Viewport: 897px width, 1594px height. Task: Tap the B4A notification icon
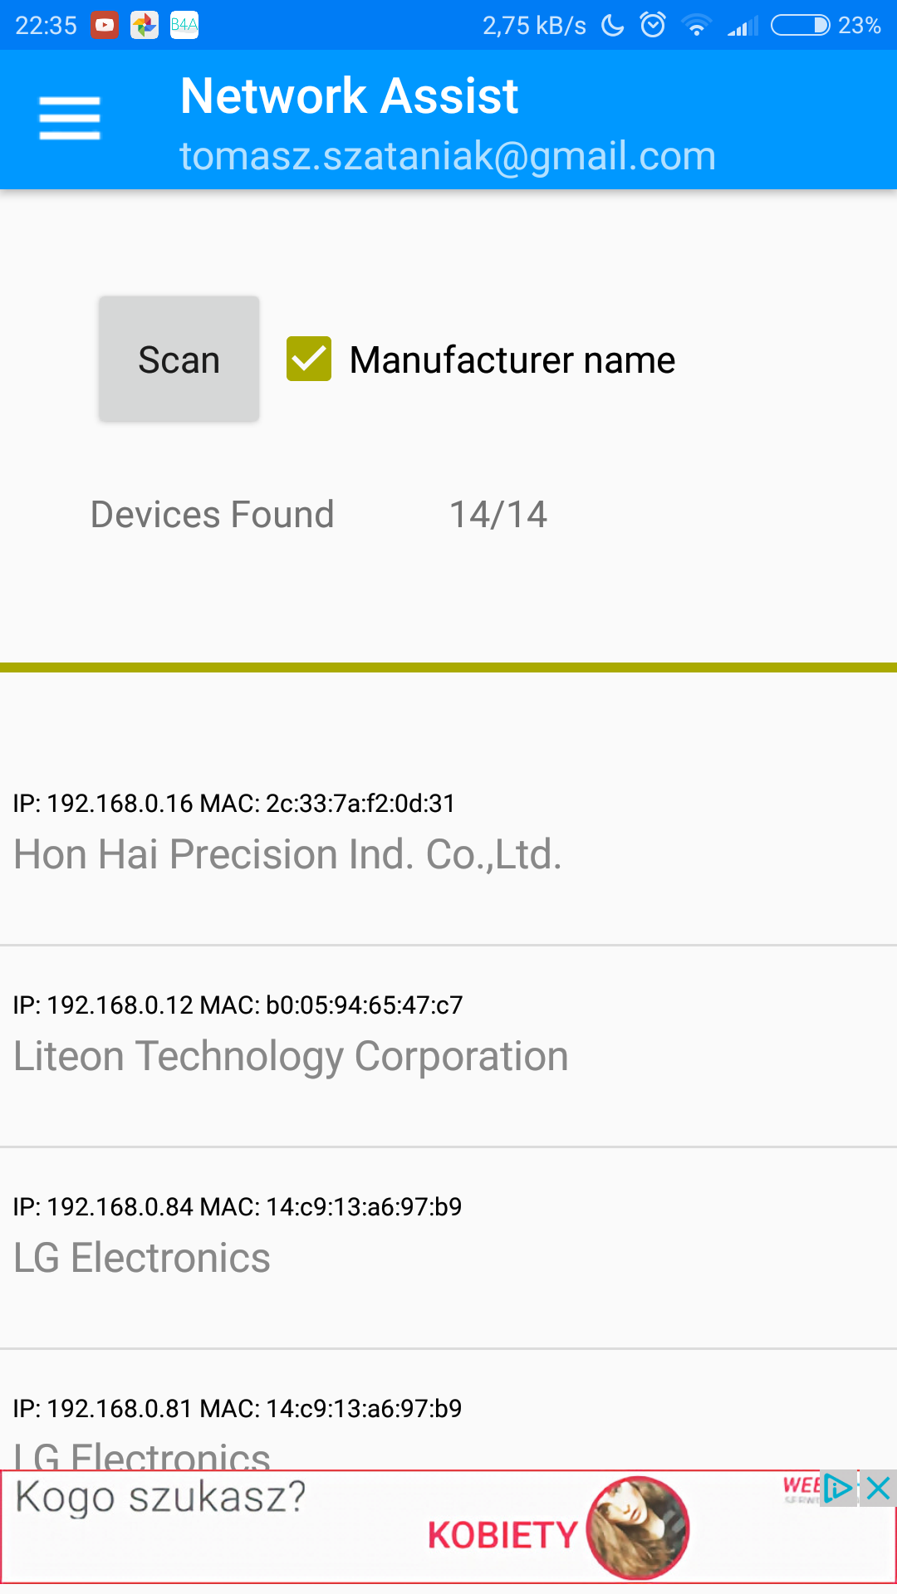(184, 26)
